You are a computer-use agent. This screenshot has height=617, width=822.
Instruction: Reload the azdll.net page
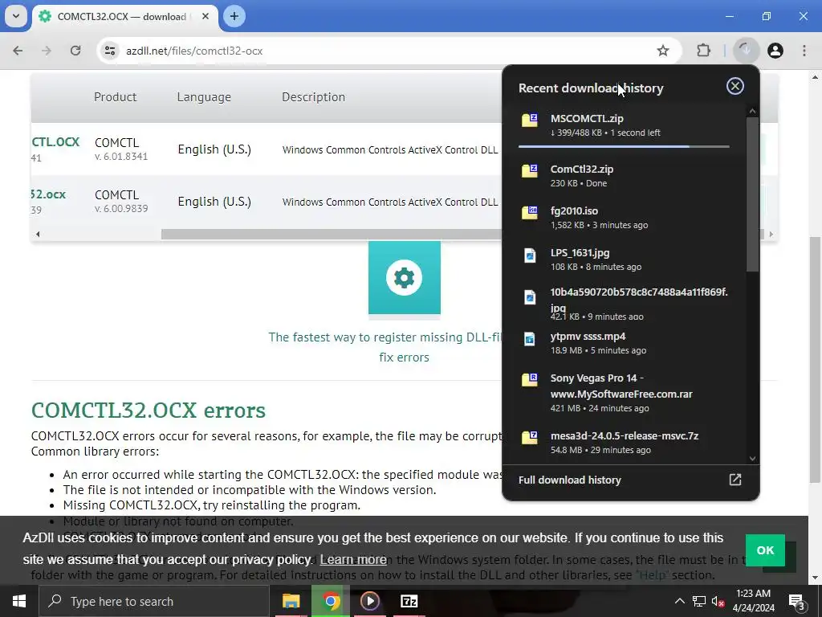75,51
